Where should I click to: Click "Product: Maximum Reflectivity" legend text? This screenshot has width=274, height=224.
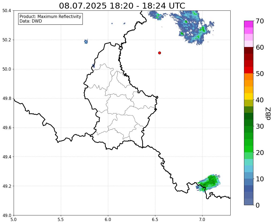coord(50,16)
